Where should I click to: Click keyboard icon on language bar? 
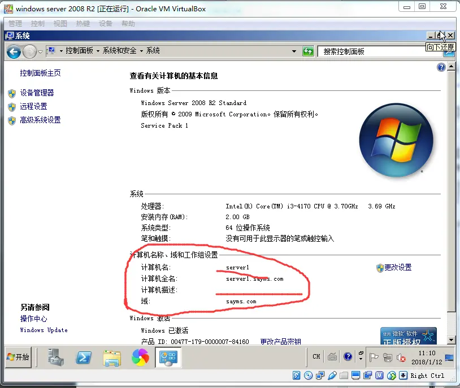click(332, 357)
